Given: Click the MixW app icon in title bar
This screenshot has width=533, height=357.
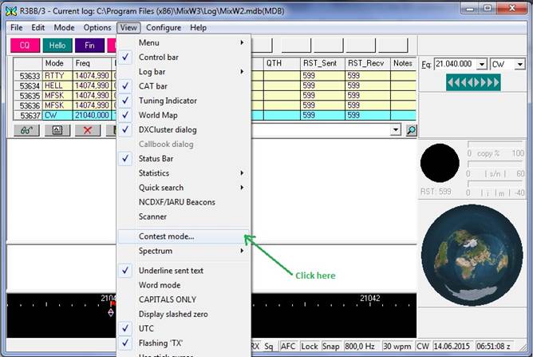Looking at the screenshot, I should point(10,11).
